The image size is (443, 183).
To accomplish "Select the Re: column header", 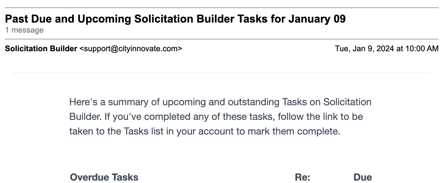I will pyautogui.click(x=303, y=177).
